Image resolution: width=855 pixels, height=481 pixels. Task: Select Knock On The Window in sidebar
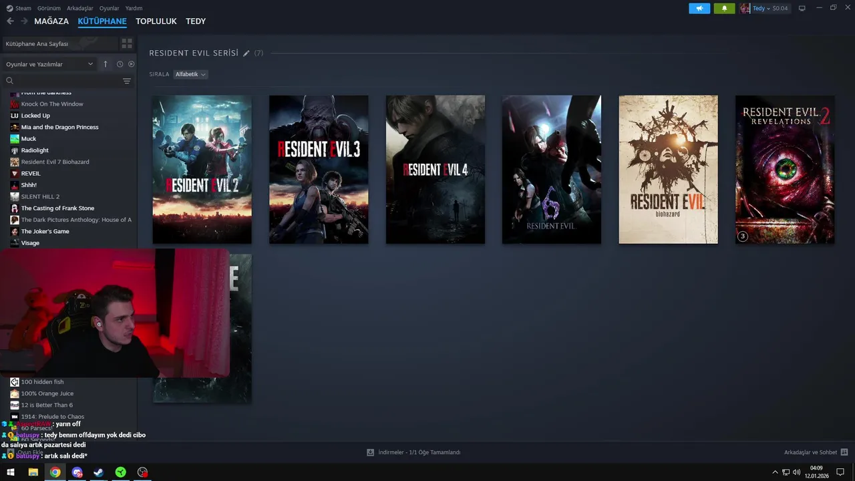[52, 104]
